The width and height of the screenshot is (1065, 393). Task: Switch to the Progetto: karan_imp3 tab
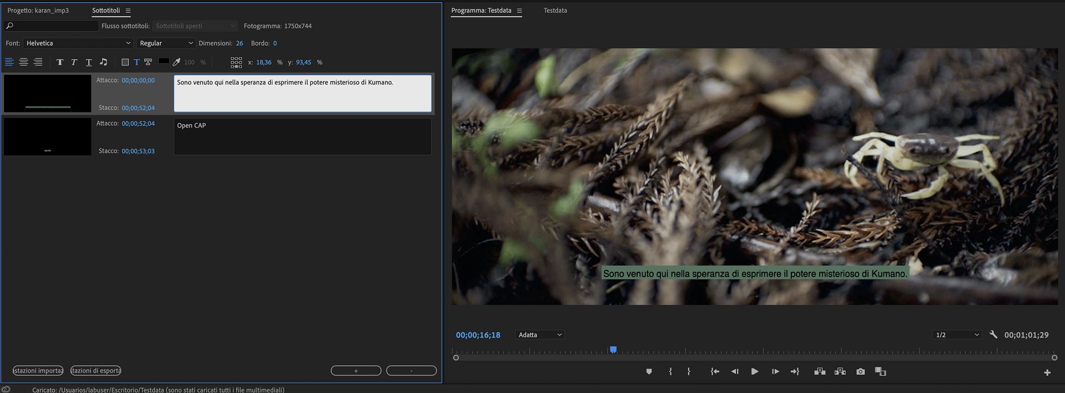click(38, 11)
